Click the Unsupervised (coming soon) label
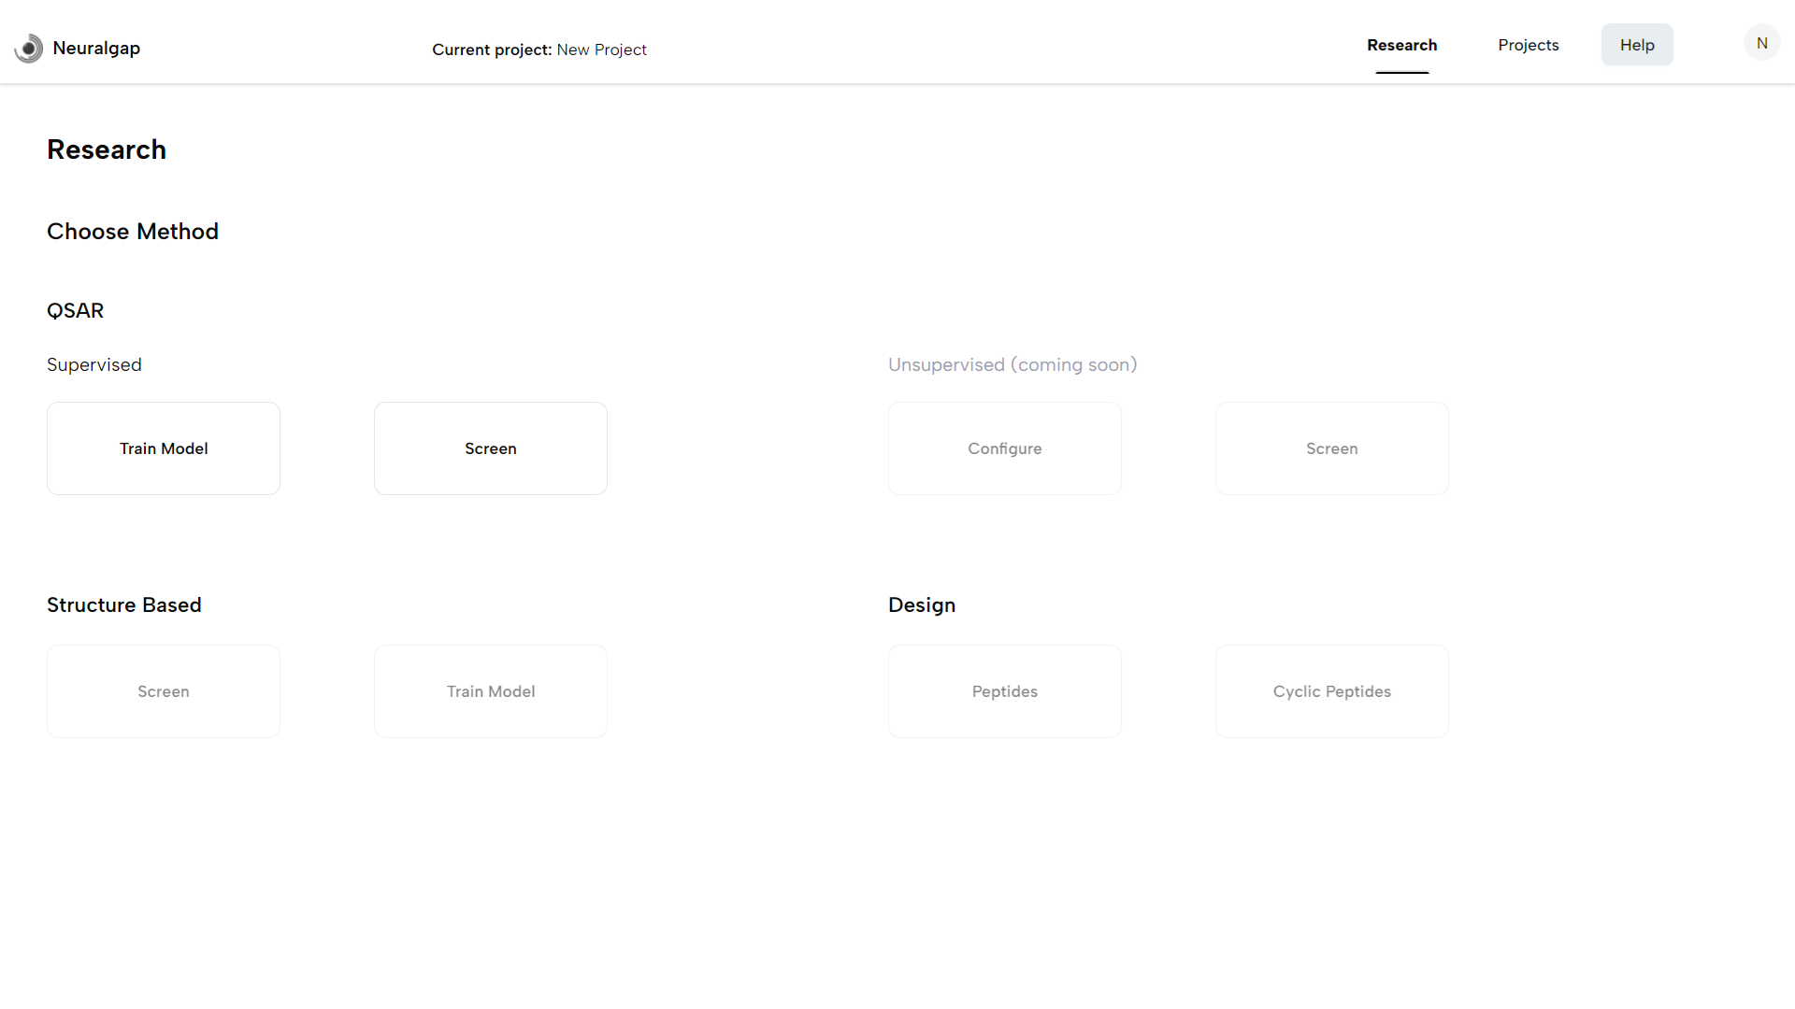 [x=1012, y=364]
